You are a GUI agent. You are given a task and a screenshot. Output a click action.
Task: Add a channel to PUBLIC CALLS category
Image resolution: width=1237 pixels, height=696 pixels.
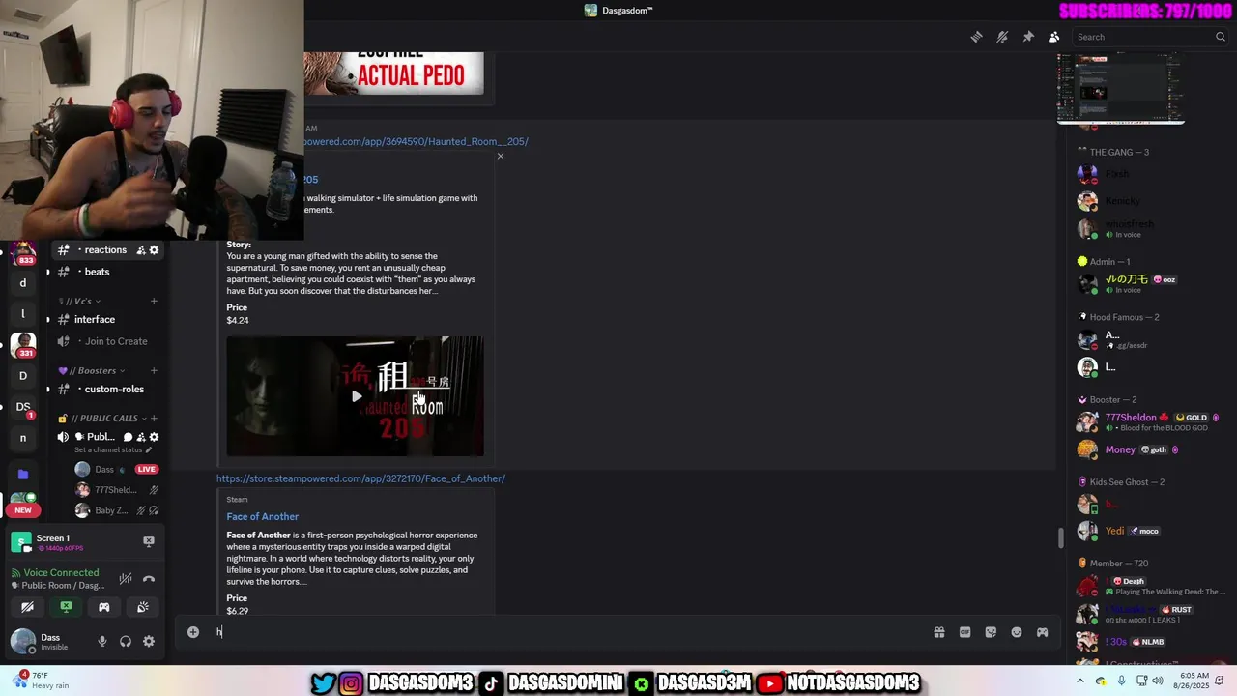154,418
